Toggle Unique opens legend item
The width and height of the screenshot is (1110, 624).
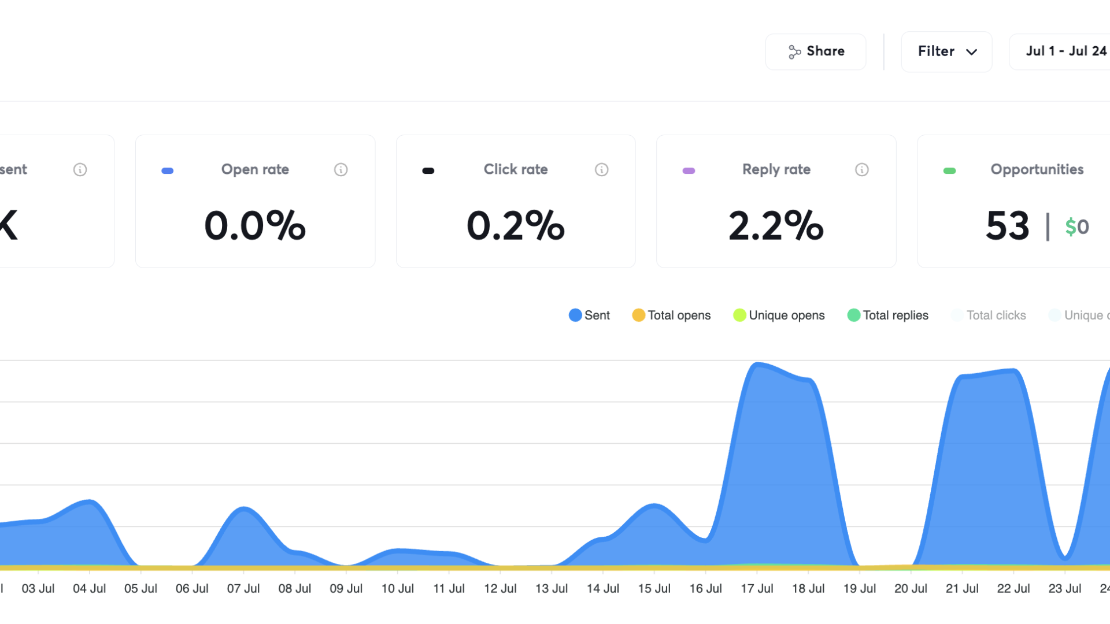[x=779, y=315]
